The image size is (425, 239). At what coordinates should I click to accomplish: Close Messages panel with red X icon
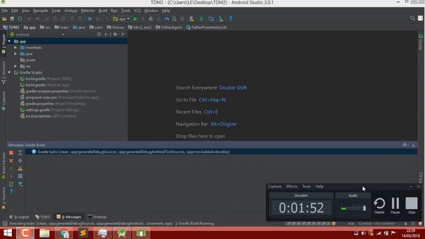pos(11,161)
